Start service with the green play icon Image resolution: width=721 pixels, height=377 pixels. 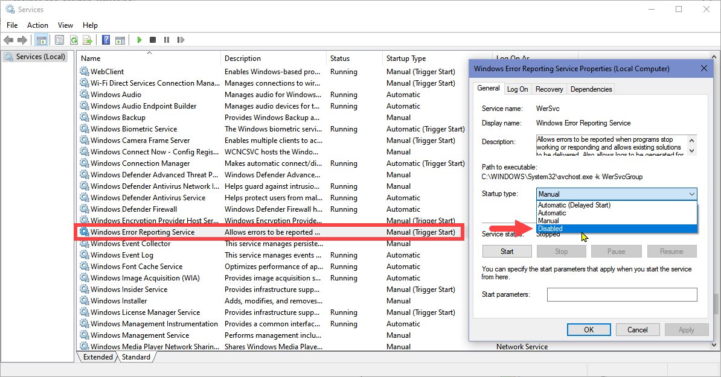point(139,40)
